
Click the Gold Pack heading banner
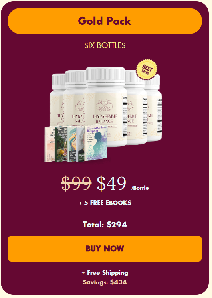pyautogui.click(x=105, y=21)
